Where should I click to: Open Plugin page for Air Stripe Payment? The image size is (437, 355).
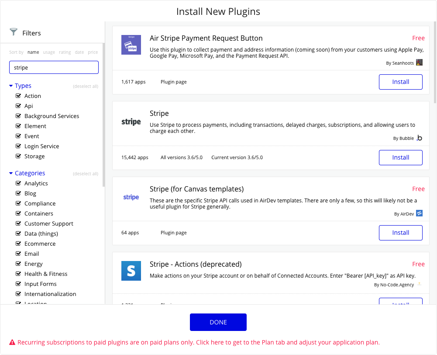click(x=173, y=82)
